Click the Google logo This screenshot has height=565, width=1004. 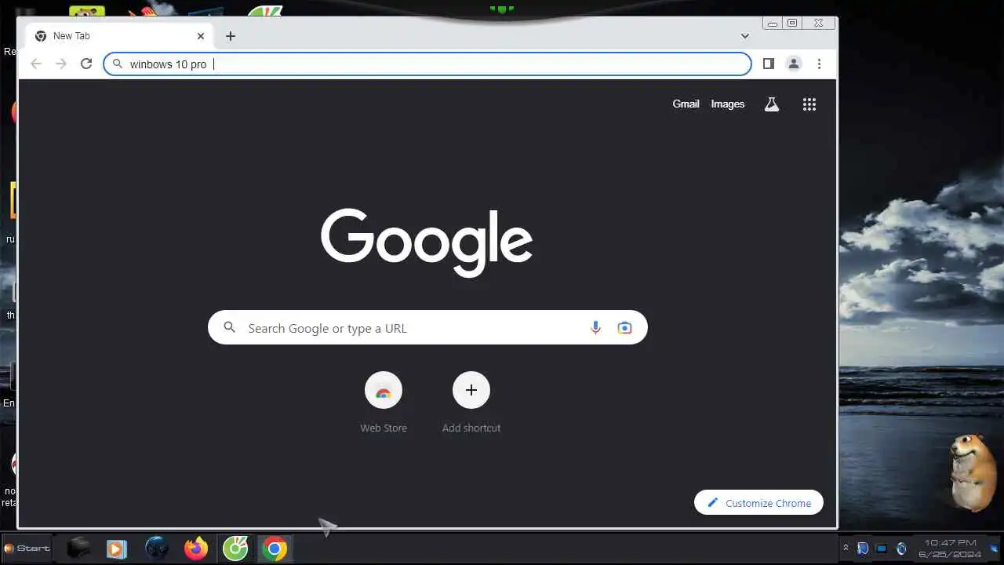click(x=427, y=242)
